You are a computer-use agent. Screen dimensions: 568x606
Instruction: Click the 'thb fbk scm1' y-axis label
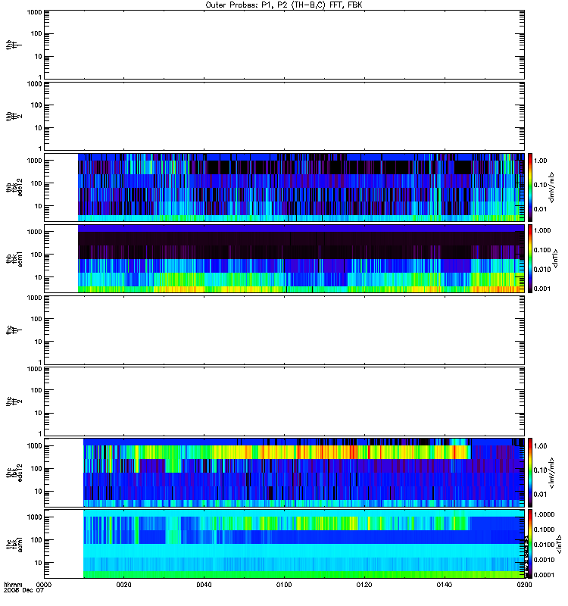pos(14,258)
